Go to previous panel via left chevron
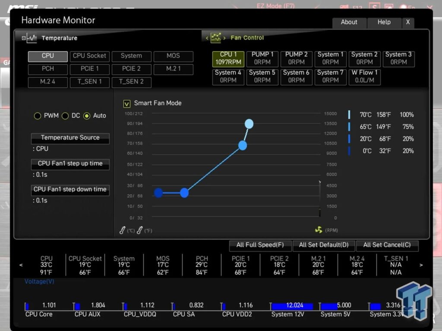Viewport: 442px width, 331px height. tap(207, 38)
